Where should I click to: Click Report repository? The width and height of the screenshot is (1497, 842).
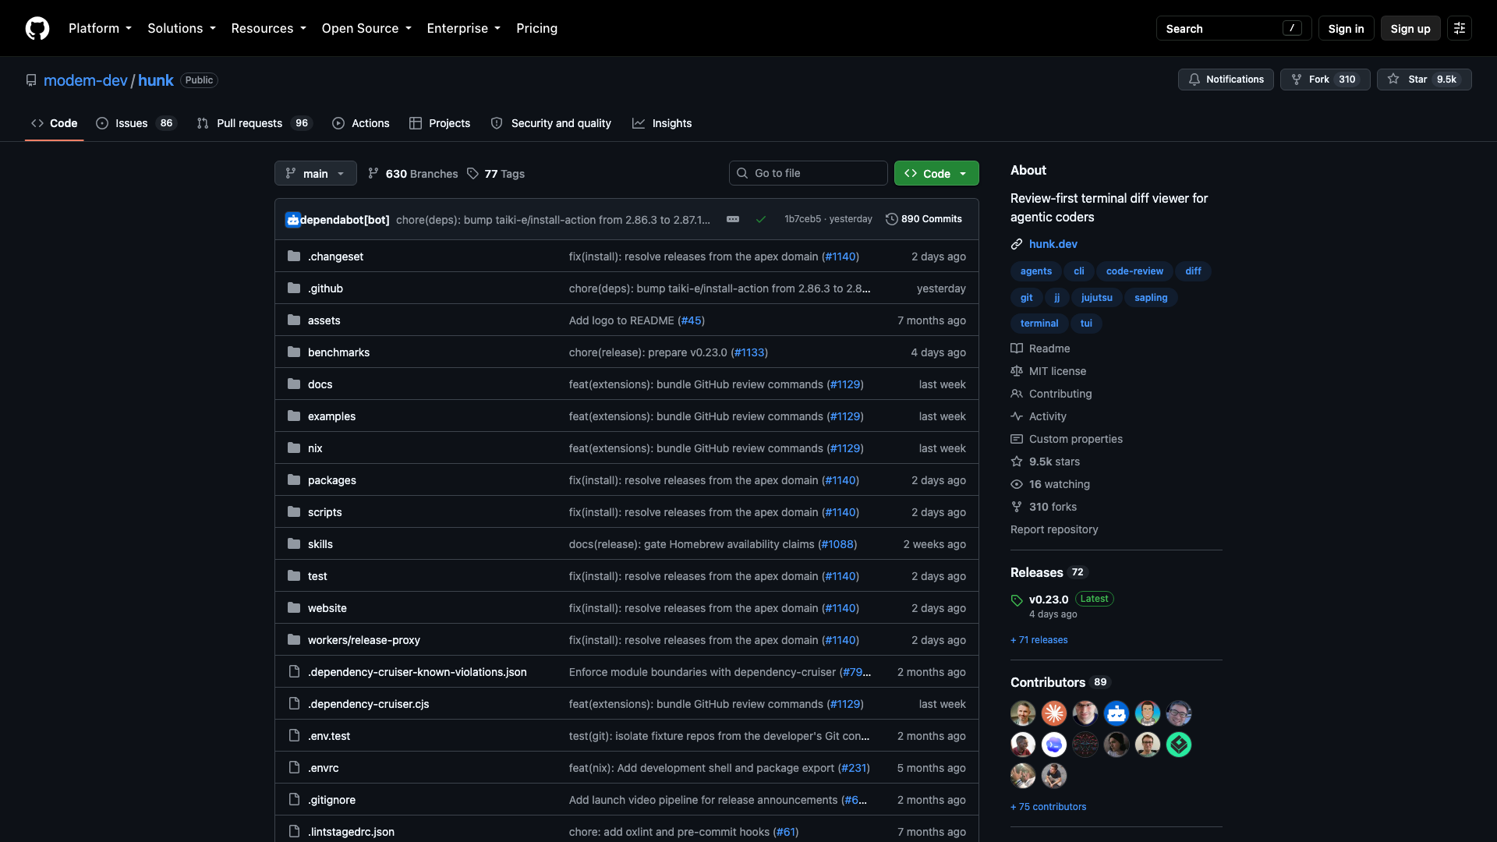coord(1054,529)
